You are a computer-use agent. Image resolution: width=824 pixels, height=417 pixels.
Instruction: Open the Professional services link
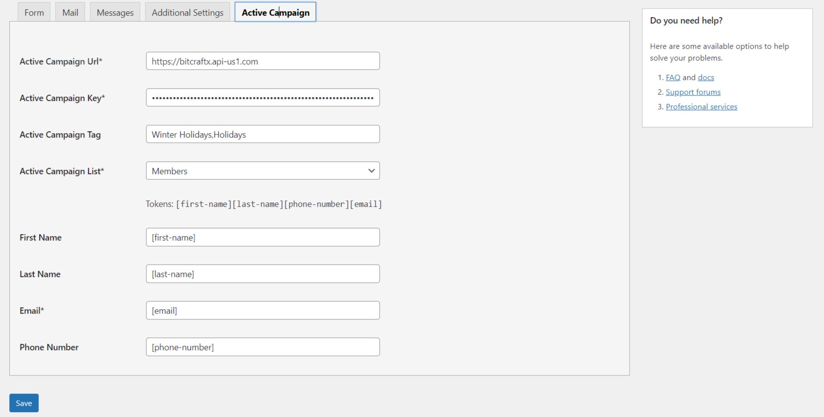(701, 107)
